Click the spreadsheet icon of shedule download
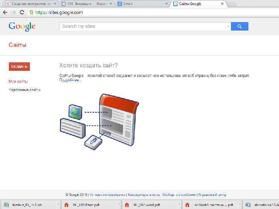 click(6, 205)
